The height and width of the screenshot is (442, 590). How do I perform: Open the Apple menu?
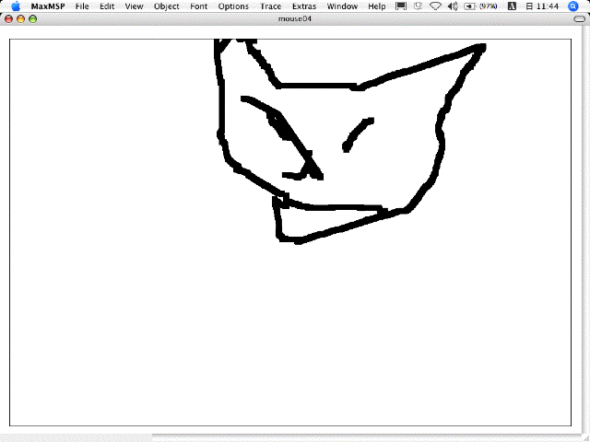(15, 6)
